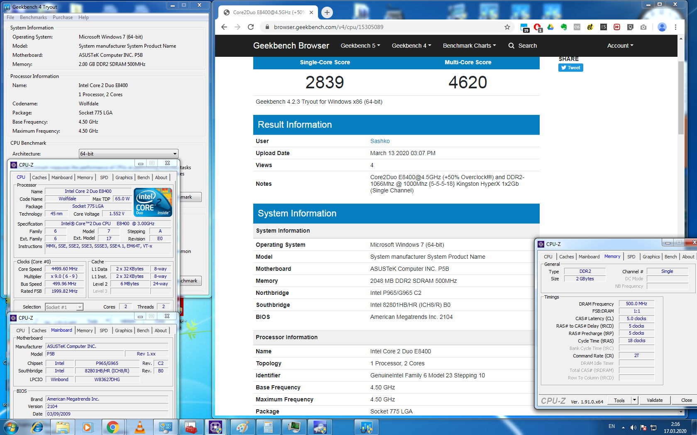Open the Benchmark Charts dropdown
This screenshot has height=435, width=697.
coord(470,46)
